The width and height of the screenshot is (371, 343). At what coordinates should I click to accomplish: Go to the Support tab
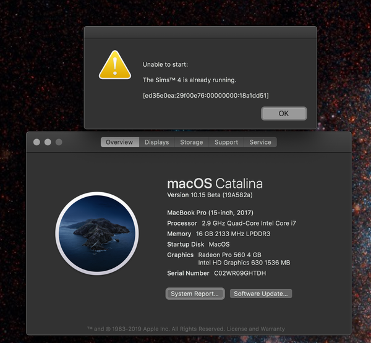(x=226, y=142)
